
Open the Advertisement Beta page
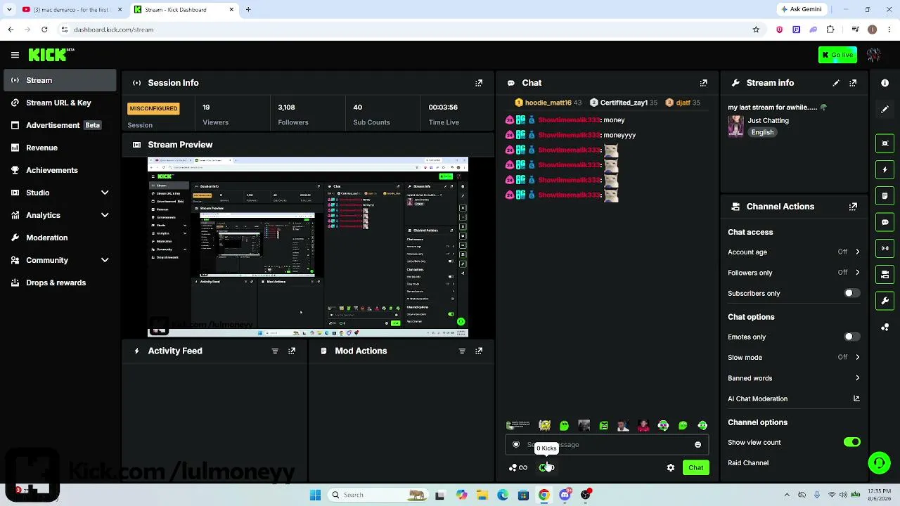point(60,125)
